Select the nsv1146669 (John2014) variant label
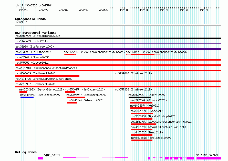The width and height of the screenshot is (228, 161). point(32,41)
